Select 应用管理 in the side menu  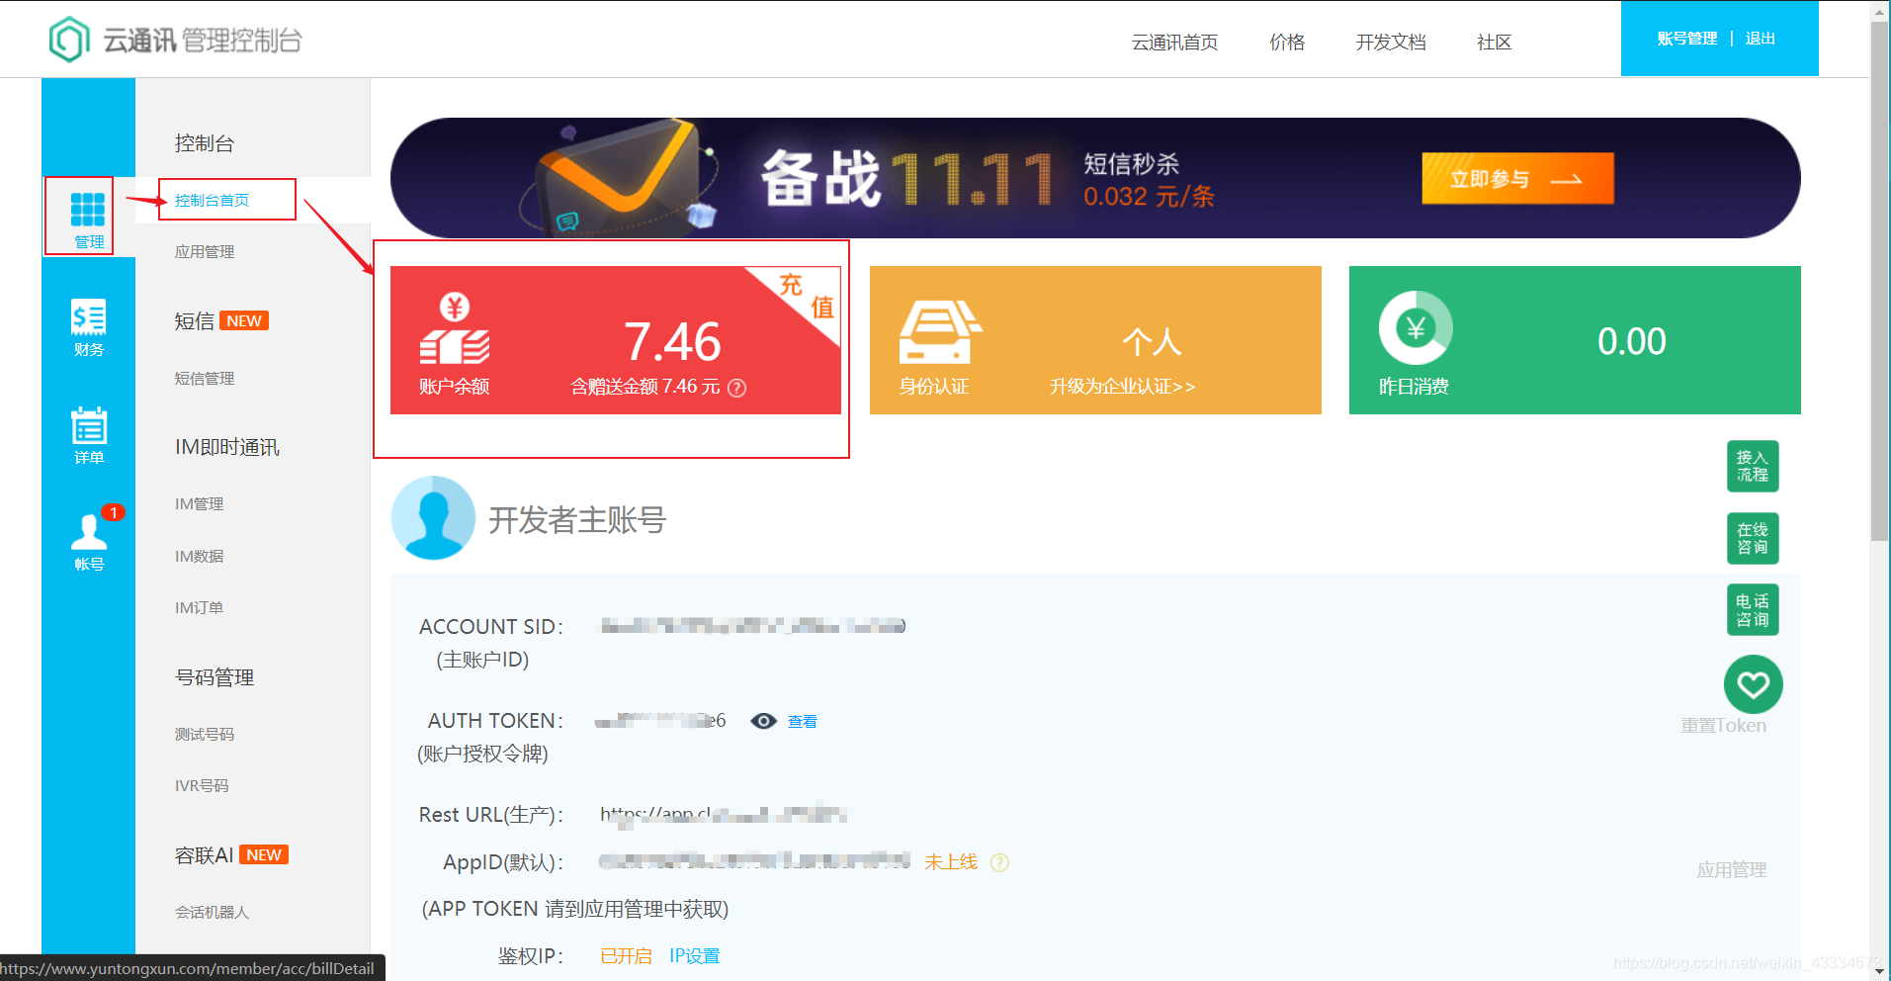205,251
